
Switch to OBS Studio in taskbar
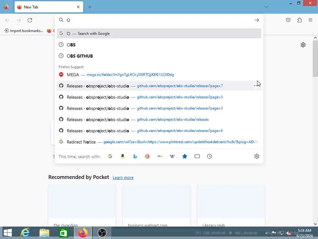click(x=102, y=233)
